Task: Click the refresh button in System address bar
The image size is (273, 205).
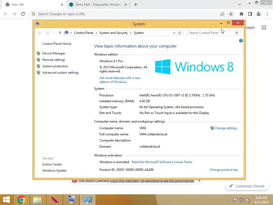Action: tap(180, 33)
